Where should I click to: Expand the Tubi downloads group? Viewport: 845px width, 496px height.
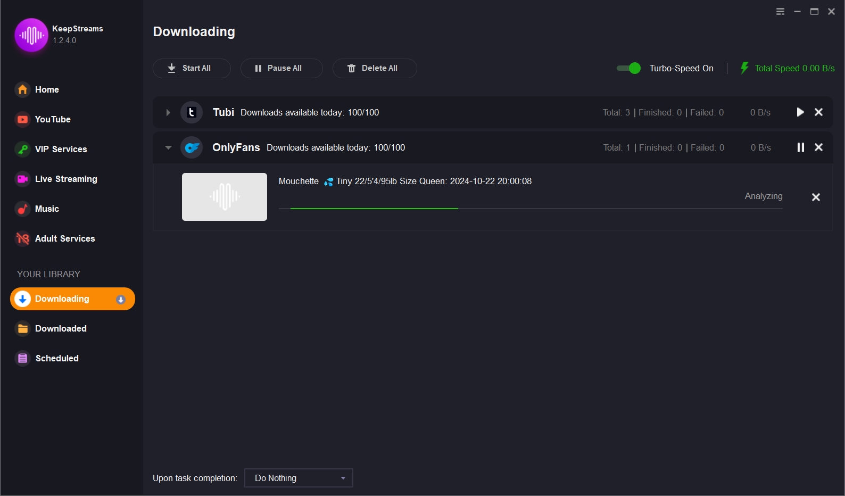click(x=168, y=112)
